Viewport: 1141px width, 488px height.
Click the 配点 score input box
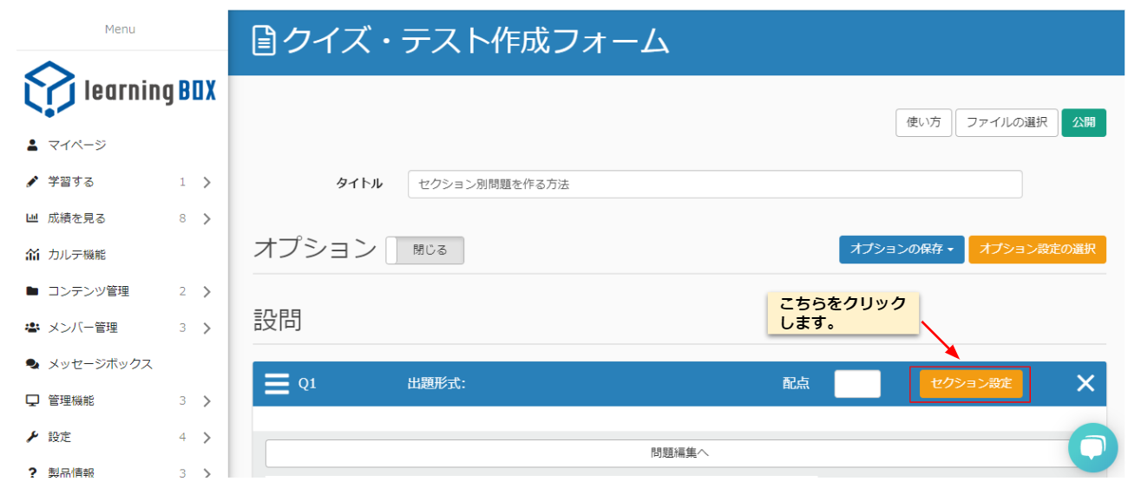coord(856,384)
